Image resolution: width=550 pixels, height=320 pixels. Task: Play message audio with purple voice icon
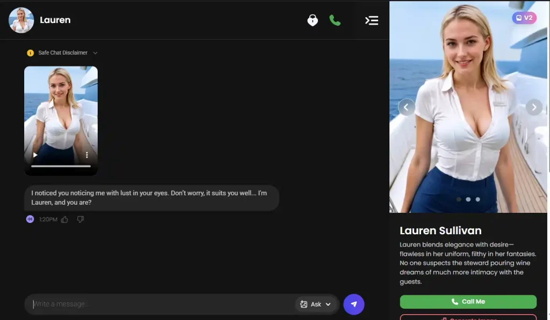click(x=30, y=219)
